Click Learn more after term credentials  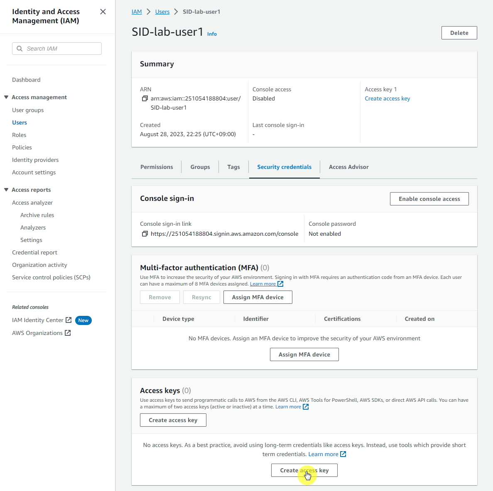pyautogui.click(x=323, y=454)
